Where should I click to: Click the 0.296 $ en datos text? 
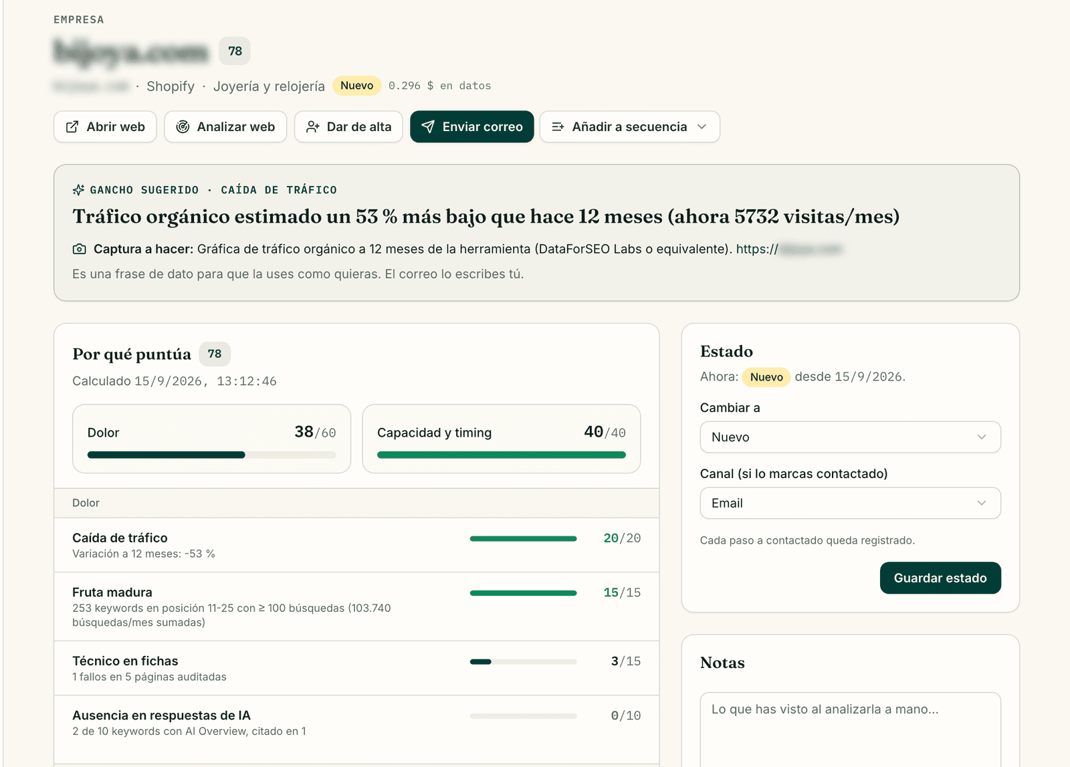[439, 86]
